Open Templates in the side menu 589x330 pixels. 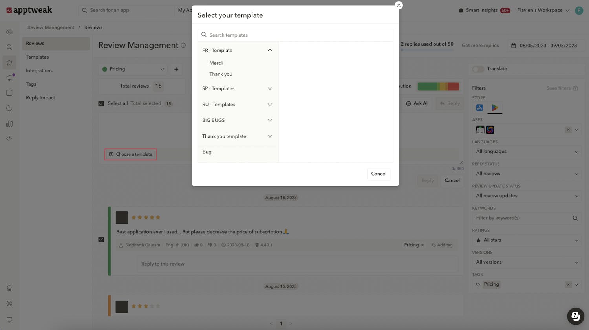coord(37,57)
